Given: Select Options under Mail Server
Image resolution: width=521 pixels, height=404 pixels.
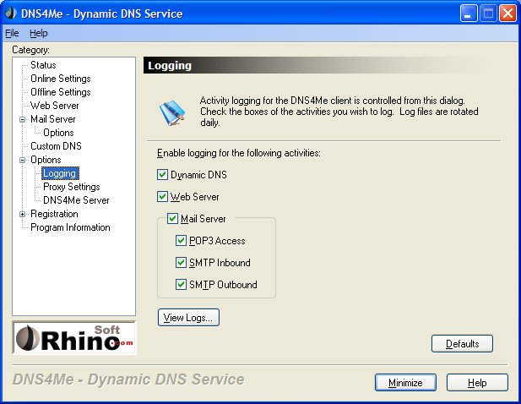Looking at the screenshot, I should coord(58,133).
